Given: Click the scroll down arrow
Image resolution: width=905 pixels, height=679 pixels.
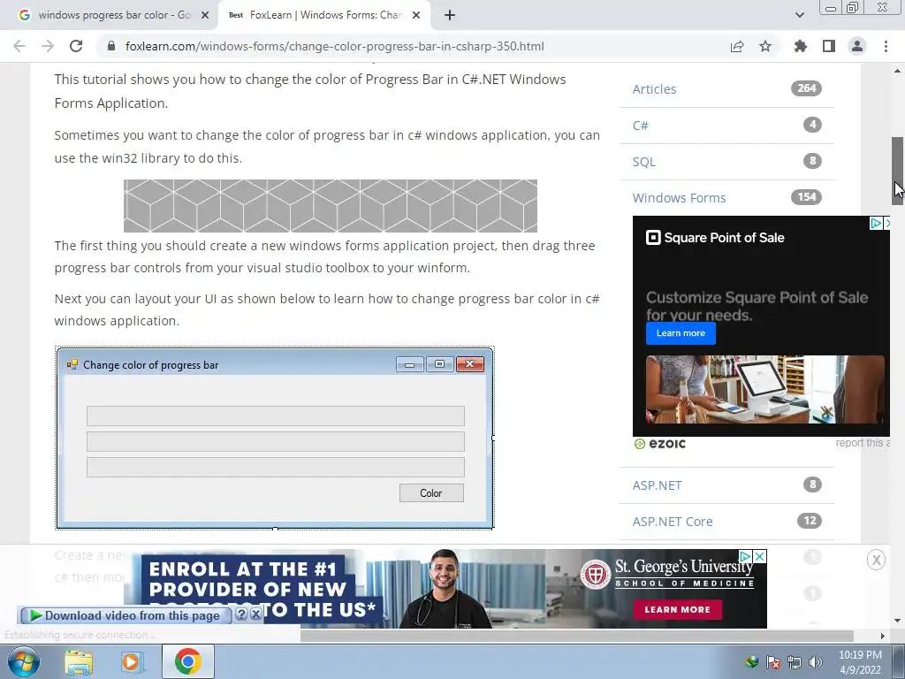Looking at the screenshot, I should click(898, 622).
